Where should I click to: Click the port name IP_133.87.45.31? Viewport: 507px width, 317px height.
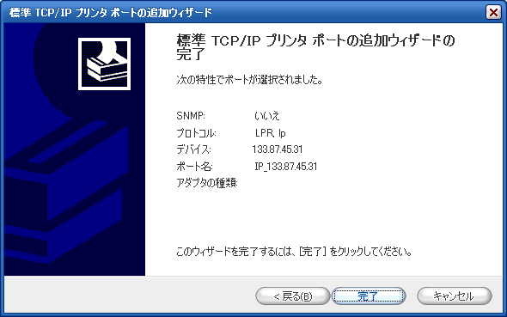coord(286,167)
